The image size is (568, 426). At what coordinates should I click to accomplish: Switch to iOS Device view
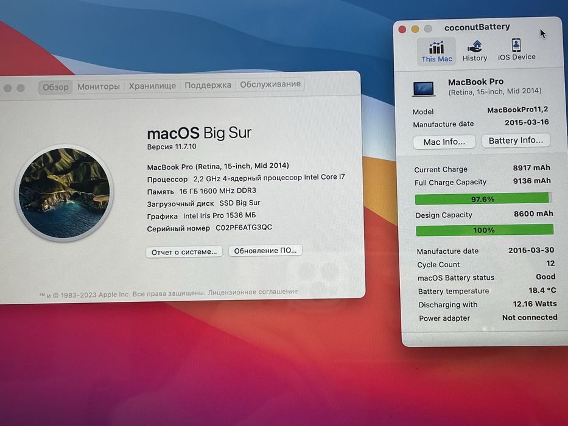click(516, 50)
